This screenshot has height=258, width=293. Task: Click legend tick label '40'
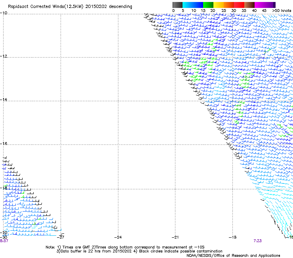pos(254,11)
